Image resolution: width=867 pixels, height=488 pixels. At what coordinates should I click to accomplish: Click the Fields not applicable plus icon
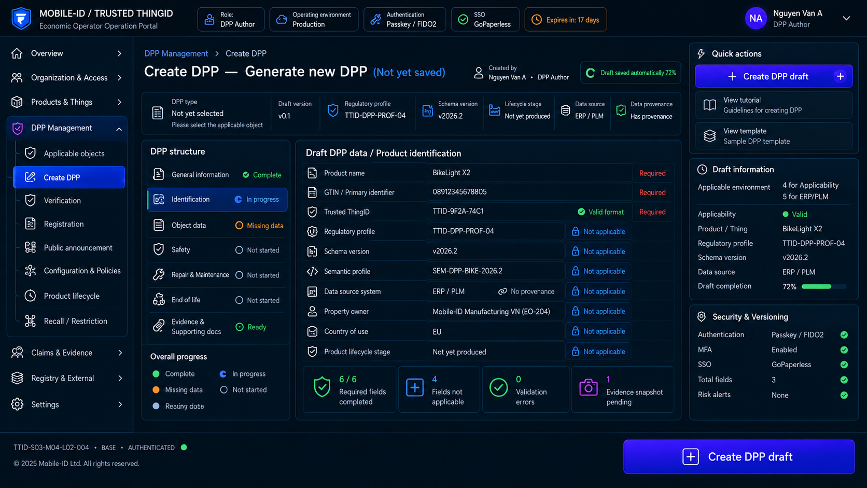pyautogui.click(x=415, y=387)
